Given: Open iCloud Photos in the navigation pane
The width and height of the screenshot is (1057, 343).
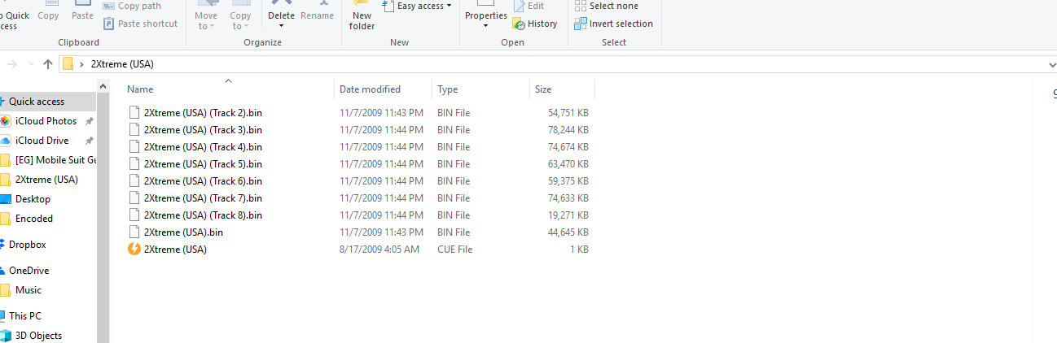Looking at the screenshot, I should tap(46, 121).
